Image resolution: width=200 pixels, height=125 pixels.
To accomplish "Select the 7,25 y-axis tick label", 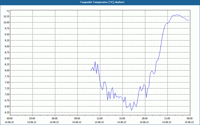I will pyautogui.click(x=7, y=88).
